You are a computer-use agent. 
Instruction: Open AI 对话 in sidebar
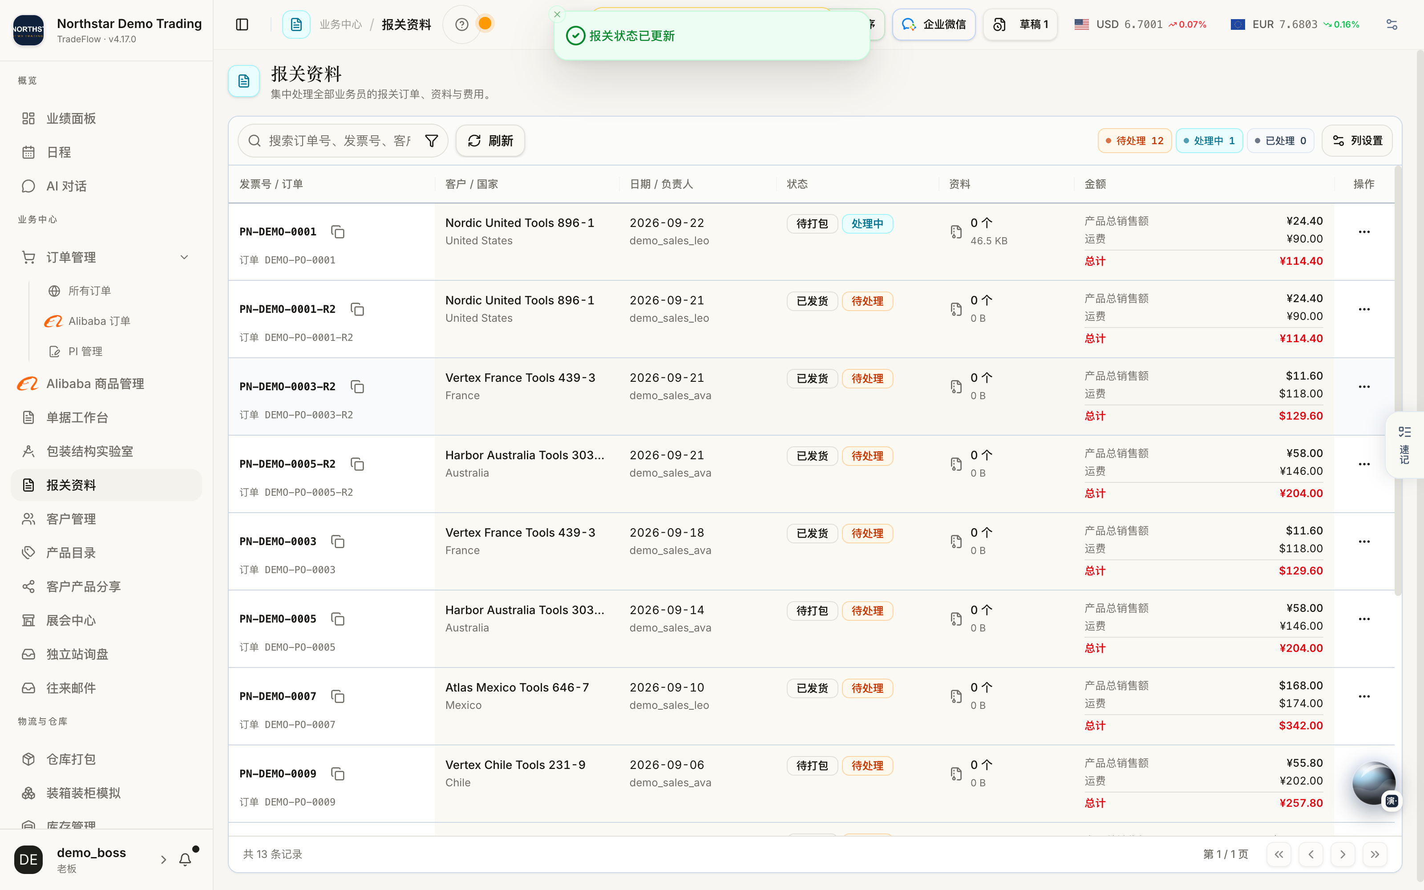(106, 186)
